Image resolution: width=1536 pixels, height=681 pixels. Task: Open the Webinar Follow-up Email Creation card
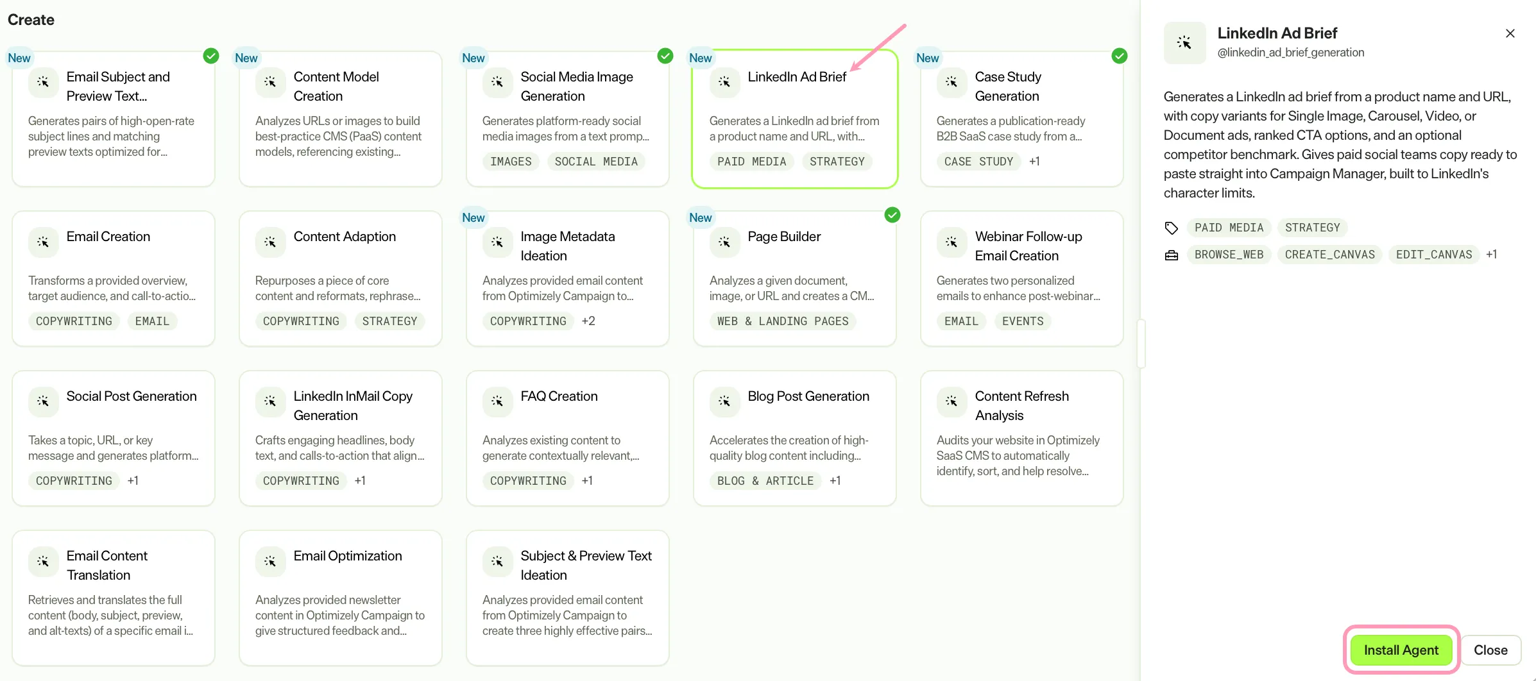pyautogui.click(x=1022, y=279)
